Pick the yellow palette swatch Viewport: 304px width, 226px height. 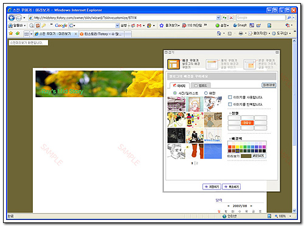[237, 147]
